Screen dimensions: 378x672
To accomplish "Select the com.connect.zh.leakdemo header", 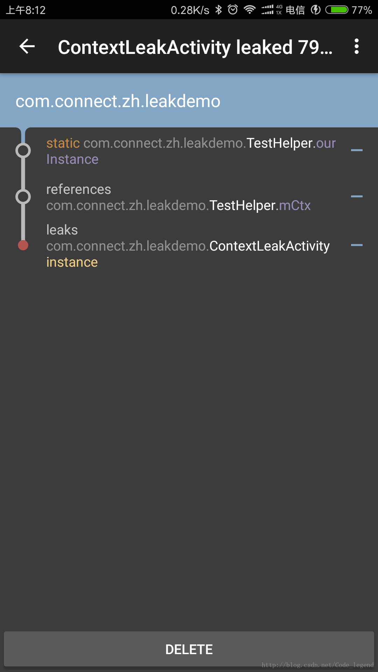I will click(x=118, y=101).
